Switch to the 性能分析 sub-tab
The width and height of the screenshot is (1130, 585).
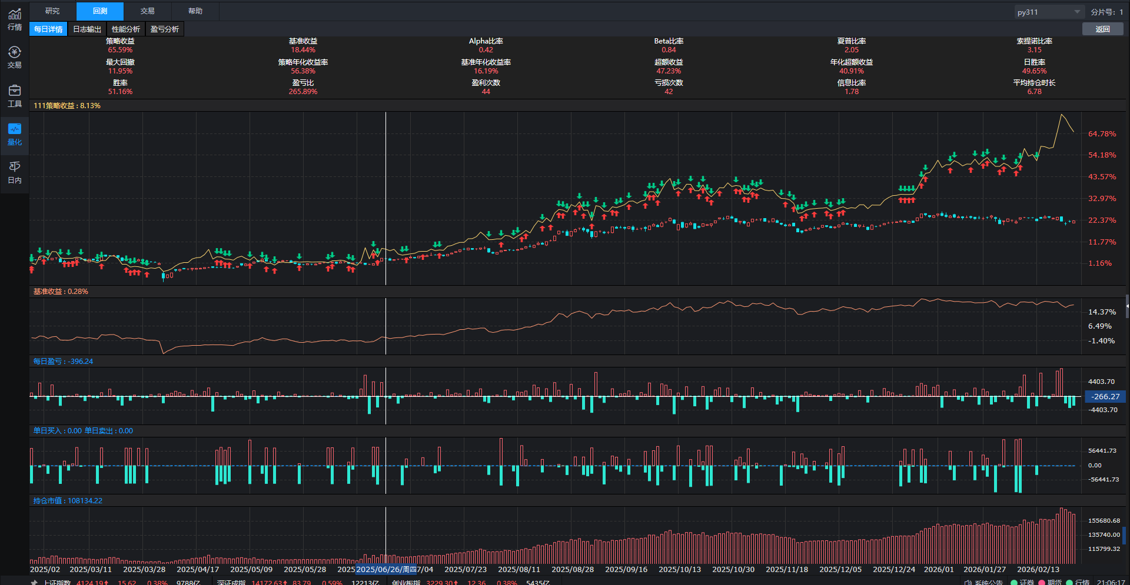click(x=126, y=29)
